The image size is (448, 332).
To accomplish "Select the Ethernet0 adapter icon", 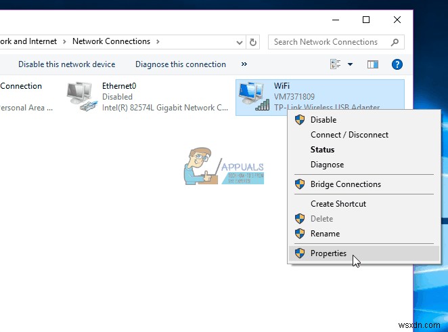I will pos(83,97).
